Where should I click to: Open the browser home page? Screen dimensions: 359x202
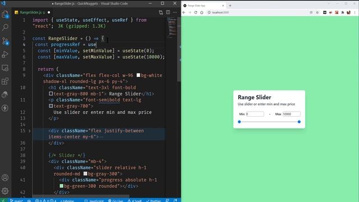pyautogui.click(x=202, y=12)
